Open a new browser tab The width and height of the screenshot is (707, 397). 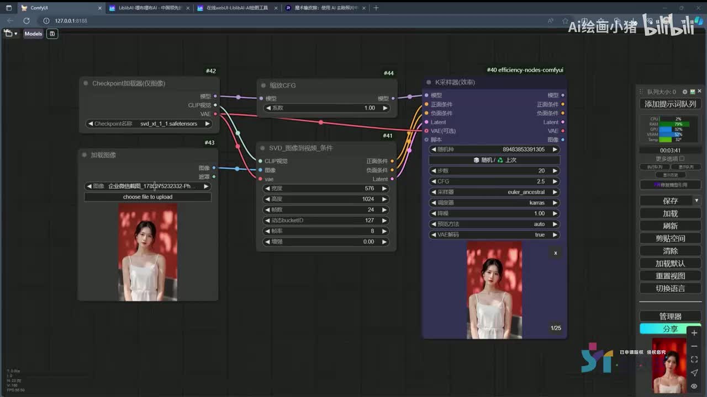(x=376, y=8)
